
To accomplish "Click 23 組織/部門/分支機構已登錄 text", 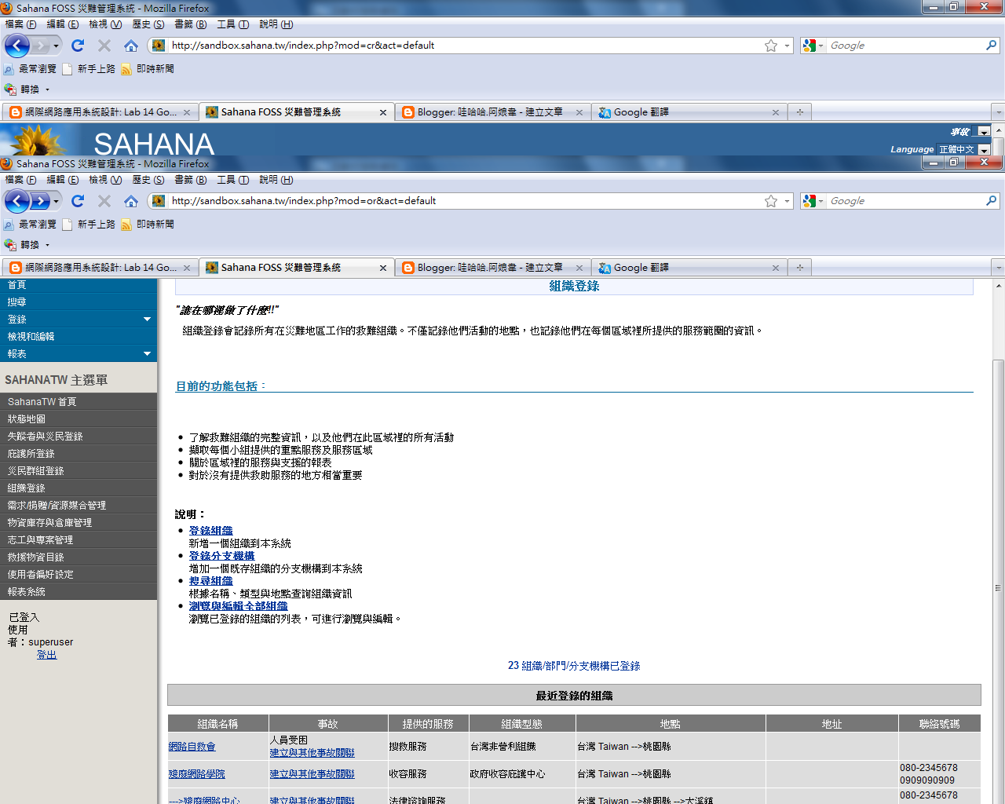I will [x=574, y=666].
